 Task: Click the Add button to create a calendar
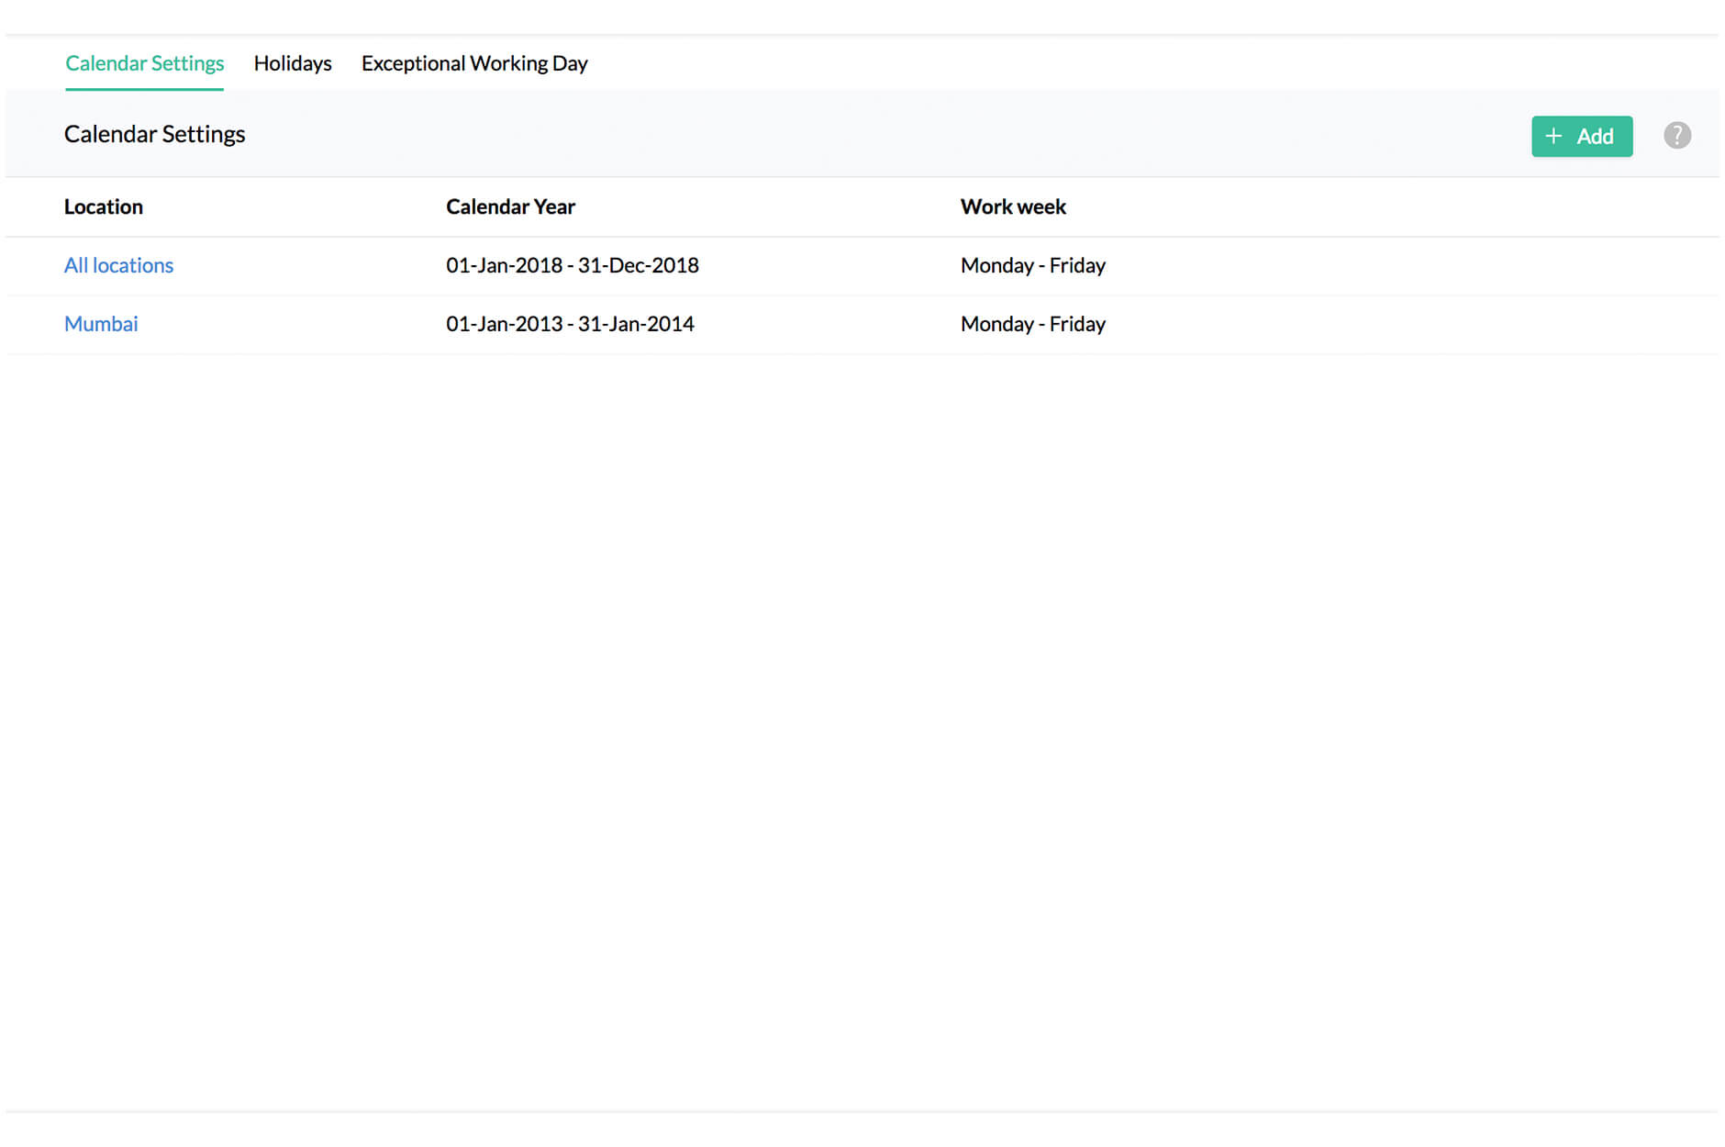point(1581,135)
